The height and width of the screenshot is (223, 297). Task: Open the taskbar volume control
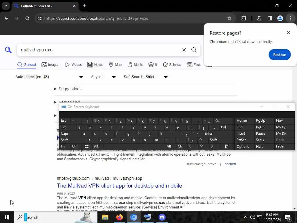253,217
